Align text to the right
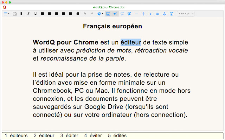This screenshot has width=225, height=140. pos(57,14)
